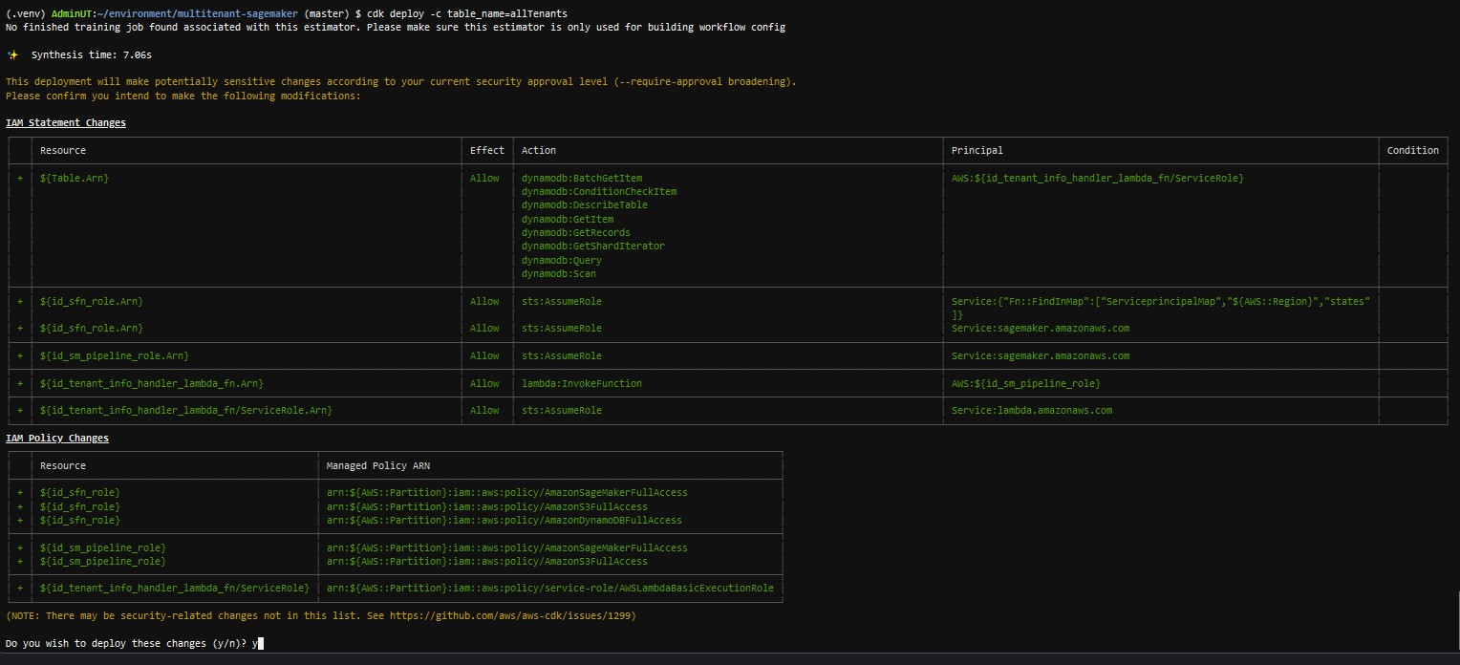The image size is (1460, 665).
Task: Click the AmazonDynamoDBFullAccess policy ARN
Action: click(x=505, y=521)
